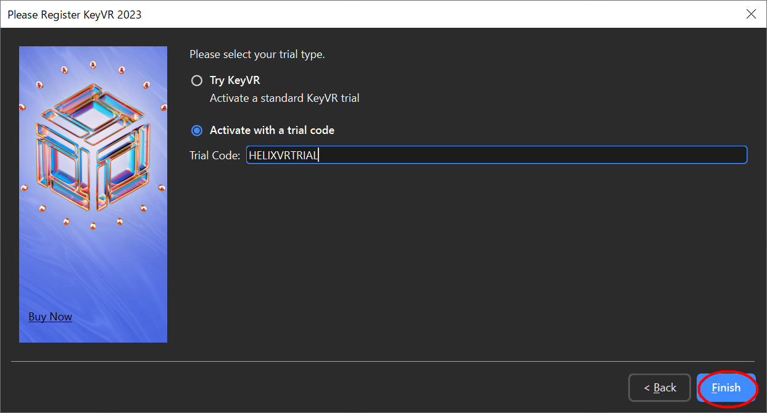Click the KeyVR cube artwork image

click(x=93, y=194)
